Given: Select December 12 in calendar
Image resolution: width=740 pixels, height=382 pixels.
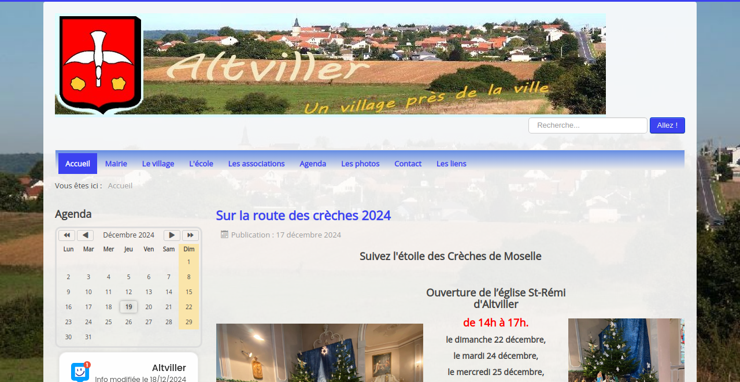Looking at the screenshot, I should [128, 292].
